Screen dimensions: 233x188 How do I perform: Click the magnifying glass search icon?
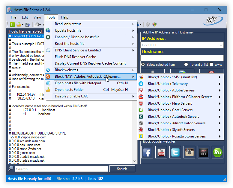(11, 169)
